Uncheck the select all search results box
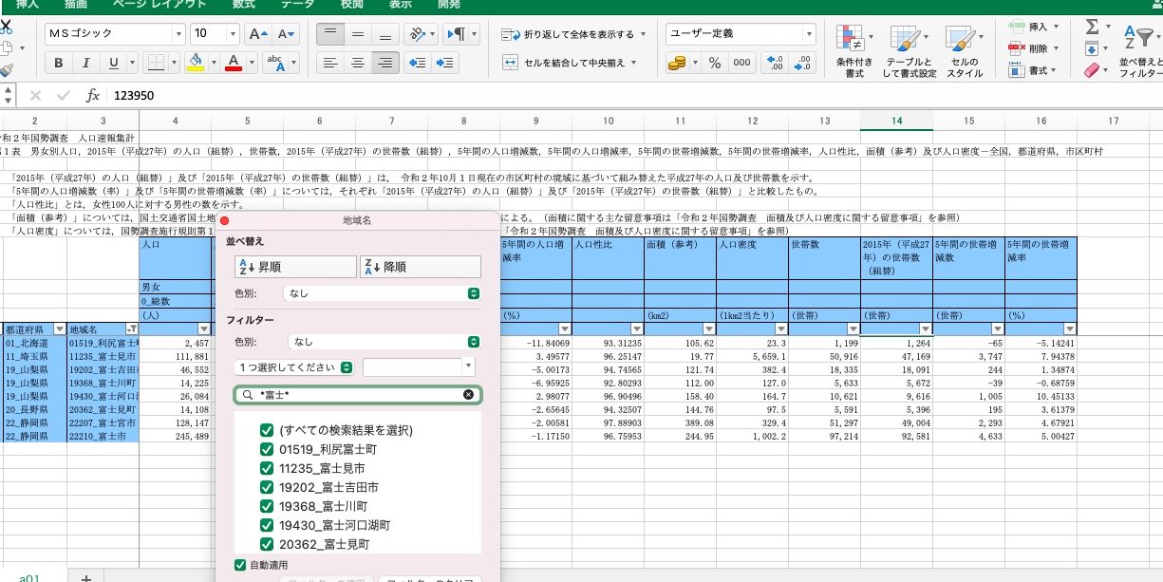This screenshot has width=1163, height=582. [x=267, y=430]
